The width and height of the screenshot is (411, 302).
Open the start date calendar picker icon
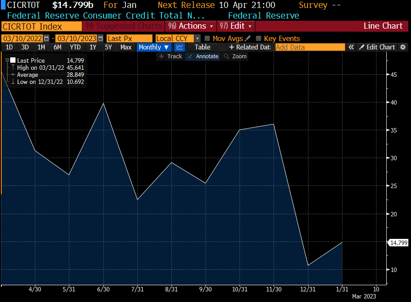tap(46, 38)
